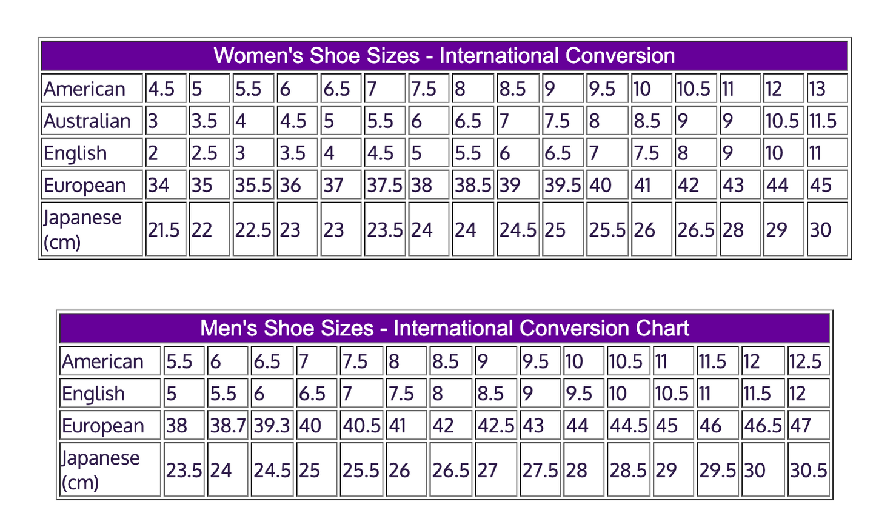Select women's European size 45 cell
Image resolution: width=876 pixels, height=527 pixels.
click(x=826, y=185)
